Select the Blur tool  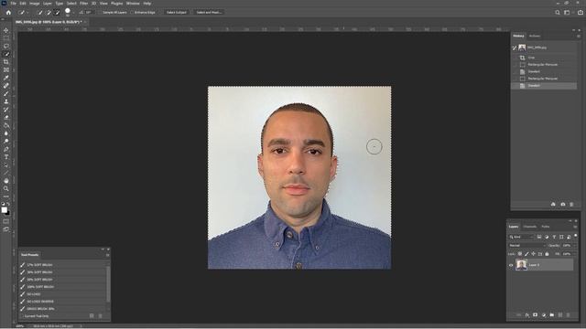click(x=6, y=133)
